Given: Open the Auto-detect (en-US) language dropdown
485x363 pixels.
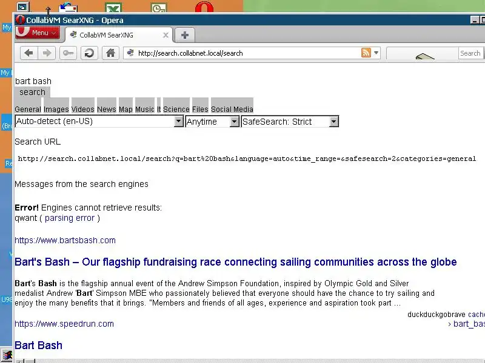Looking at the screenshot, I should click(x=99, y=122).
